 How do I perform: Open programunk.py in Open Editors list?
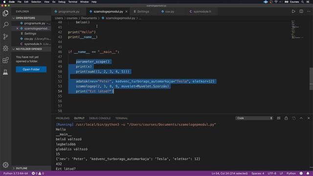tap(31, 23)
